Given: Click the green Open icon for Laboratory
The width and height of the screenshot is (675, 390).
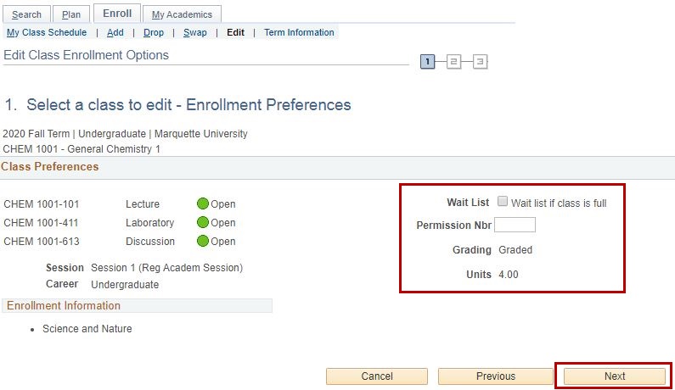Looking at the screenshot, I should (x=203, y=222).
